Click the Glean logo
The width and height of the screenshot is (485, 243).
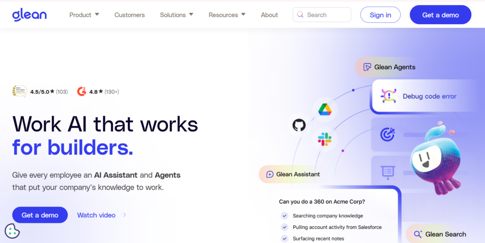(x=29, y=15)
